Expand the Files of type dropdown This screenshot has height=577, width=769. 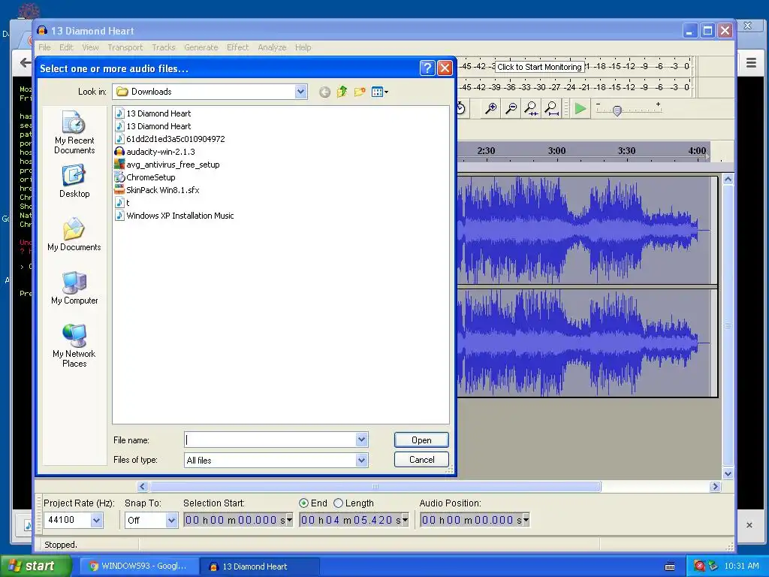361,460
